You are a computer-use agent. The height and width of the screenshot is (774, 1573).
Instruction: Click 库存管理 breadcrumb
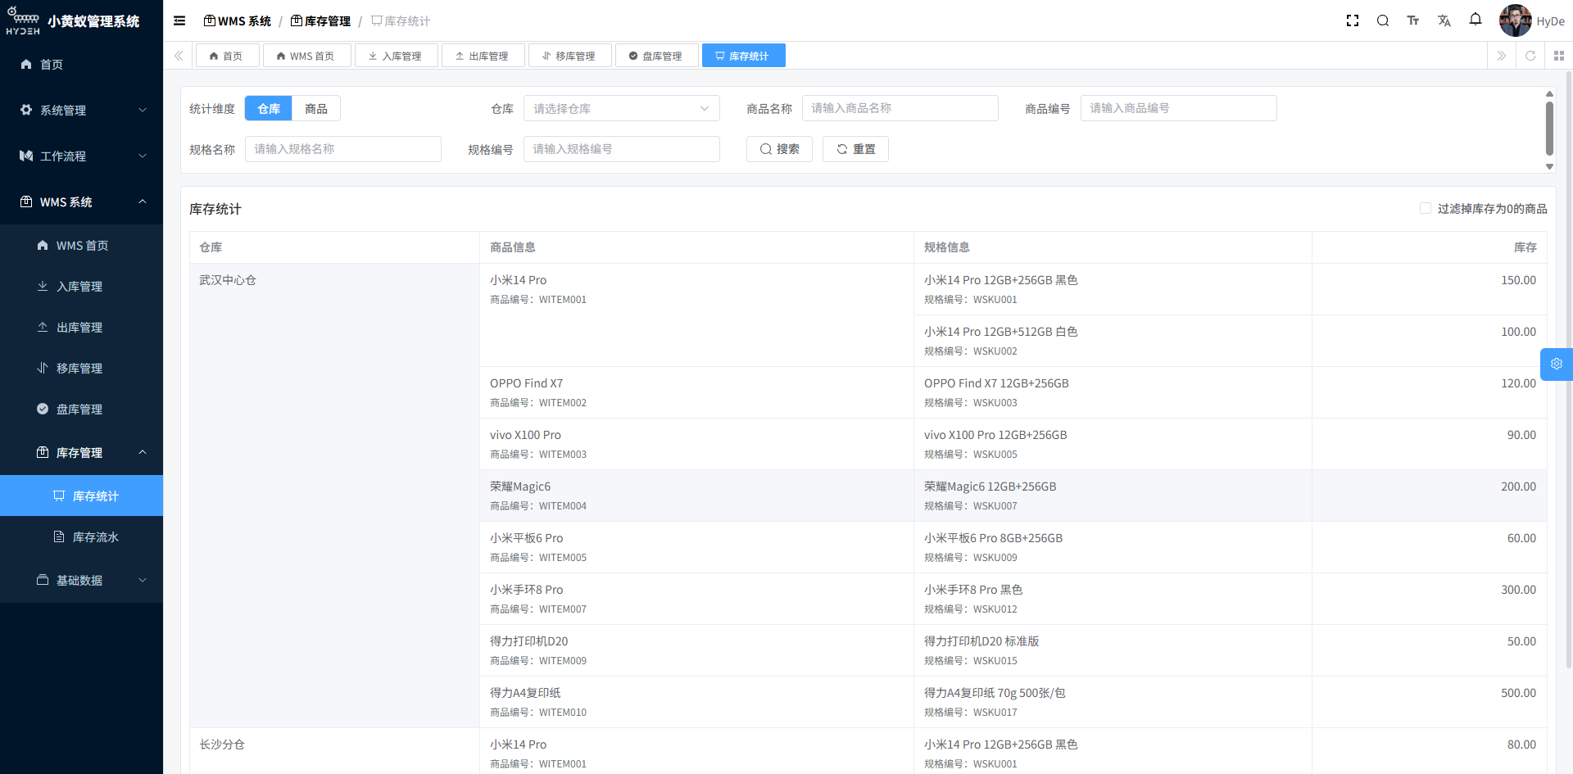pos(320,21)
